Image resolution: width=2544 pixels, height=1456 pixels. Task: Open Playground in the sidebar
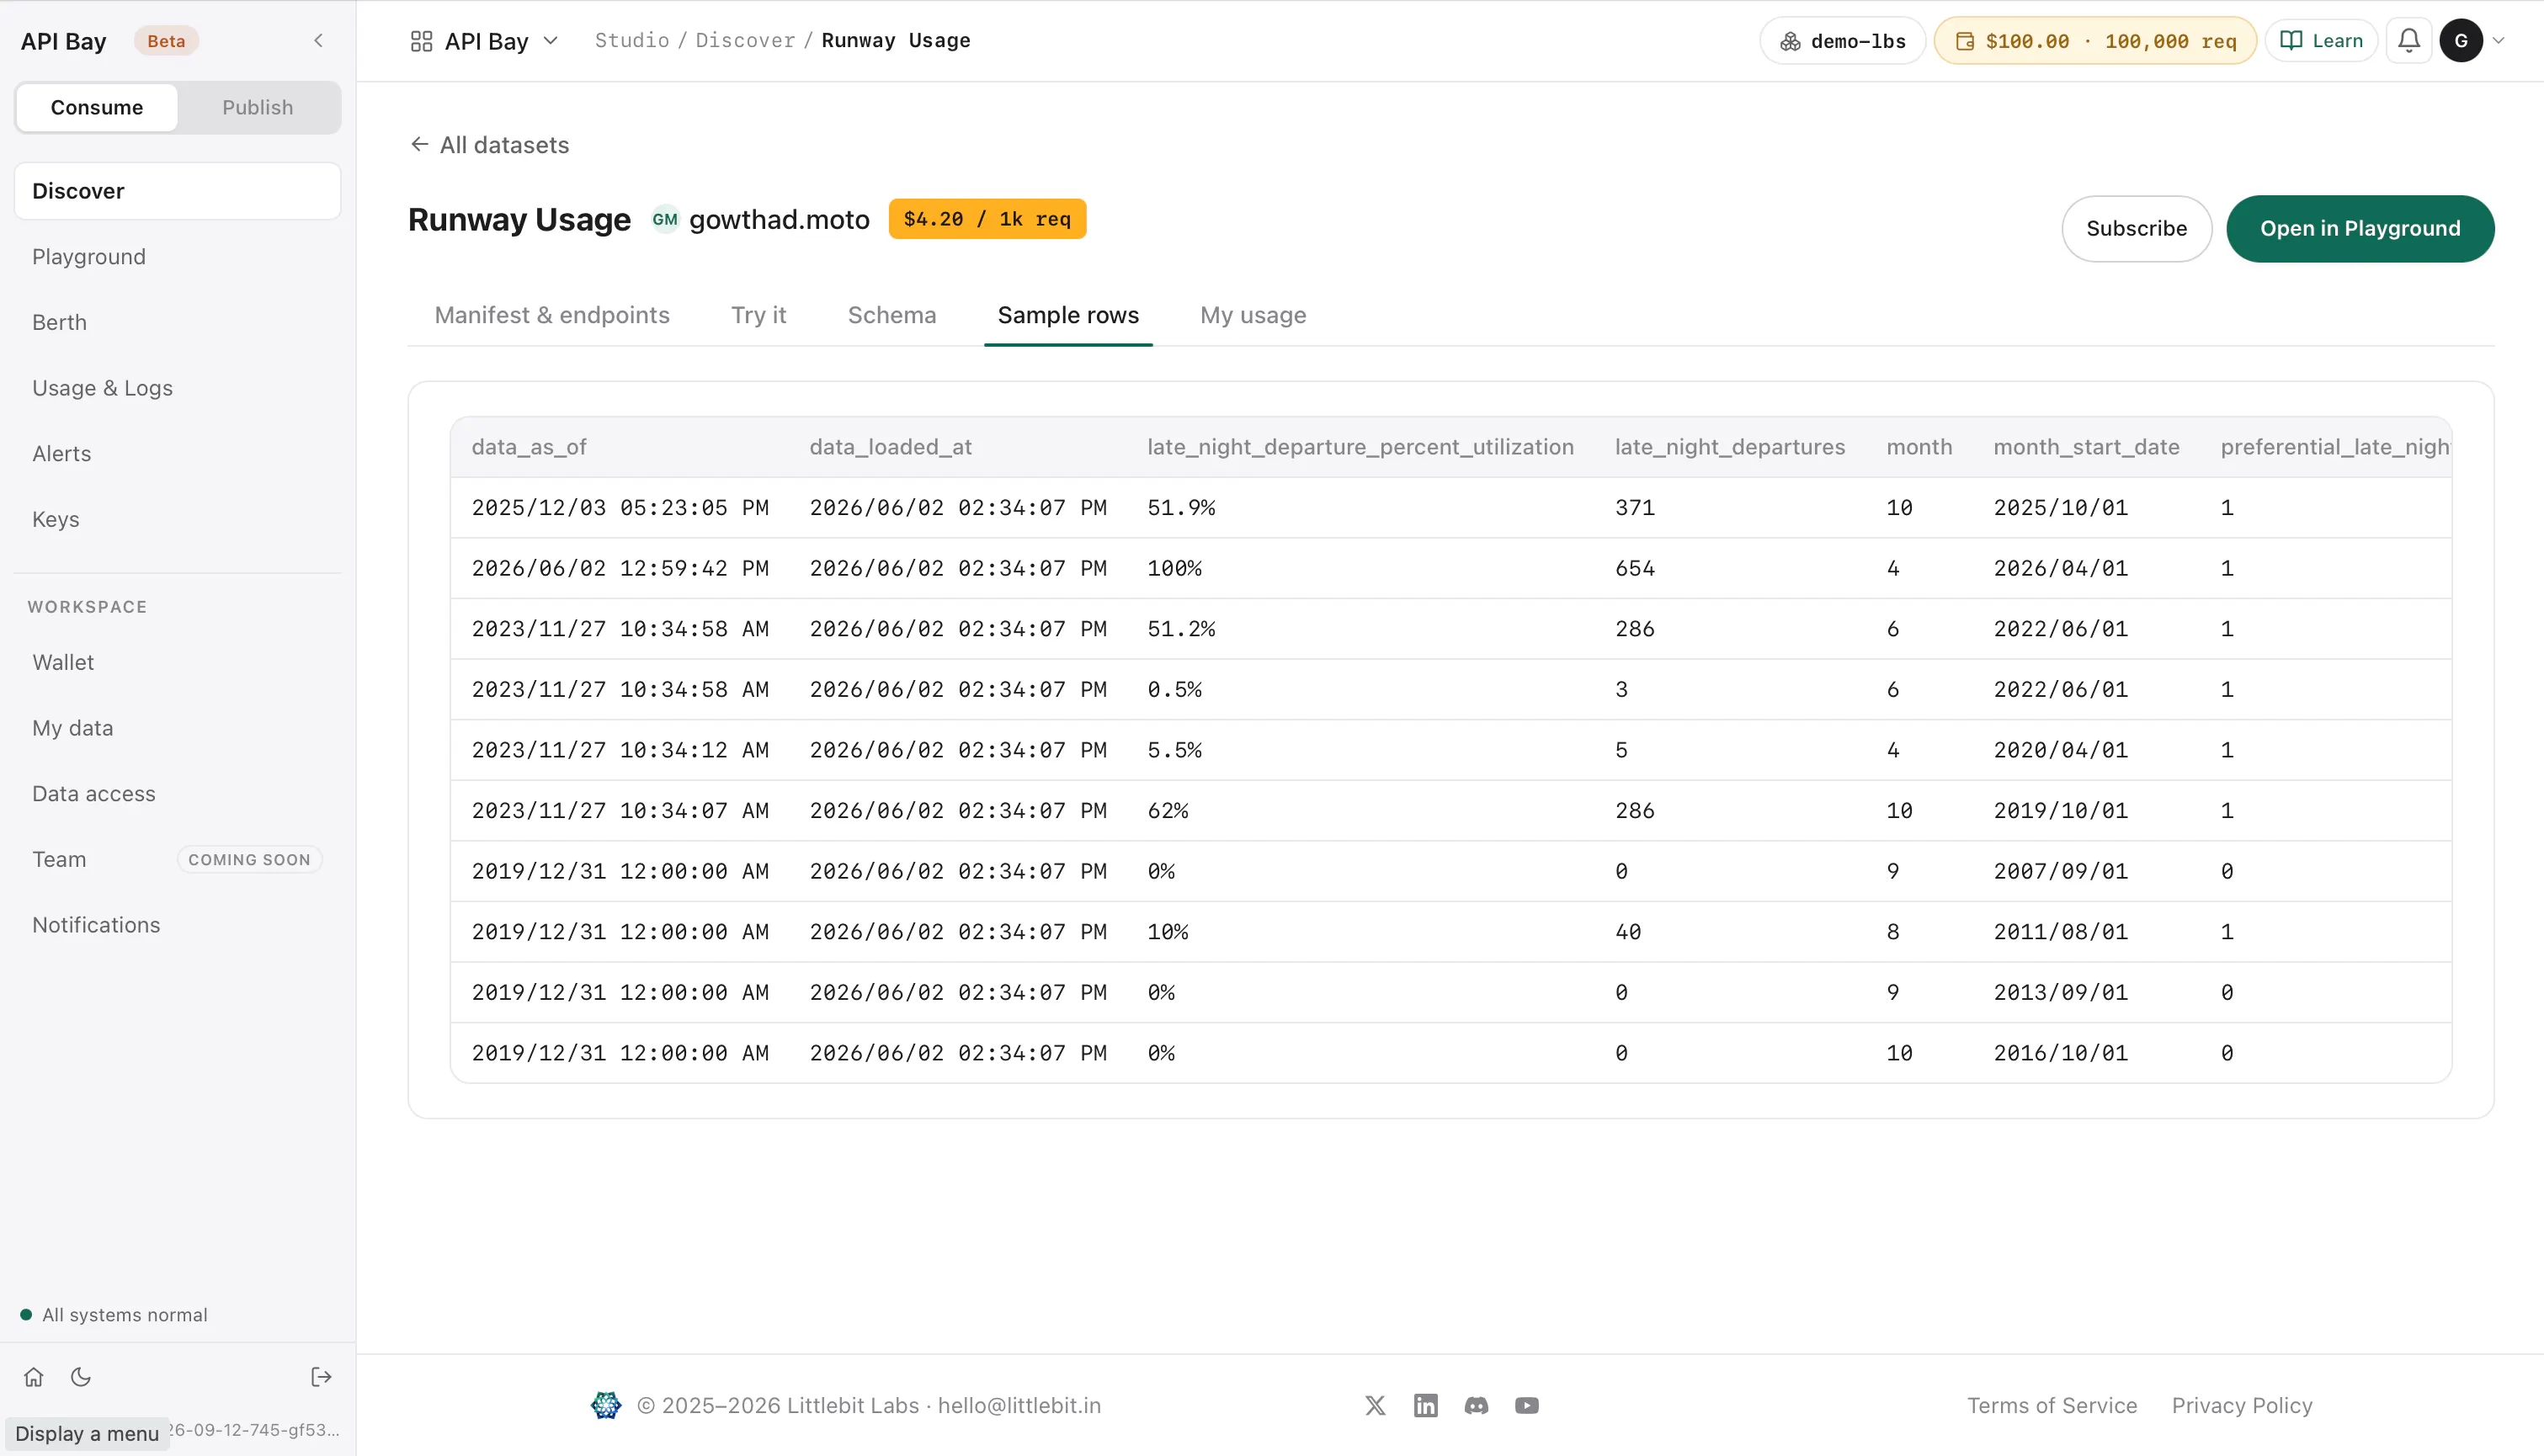[178, 257]
